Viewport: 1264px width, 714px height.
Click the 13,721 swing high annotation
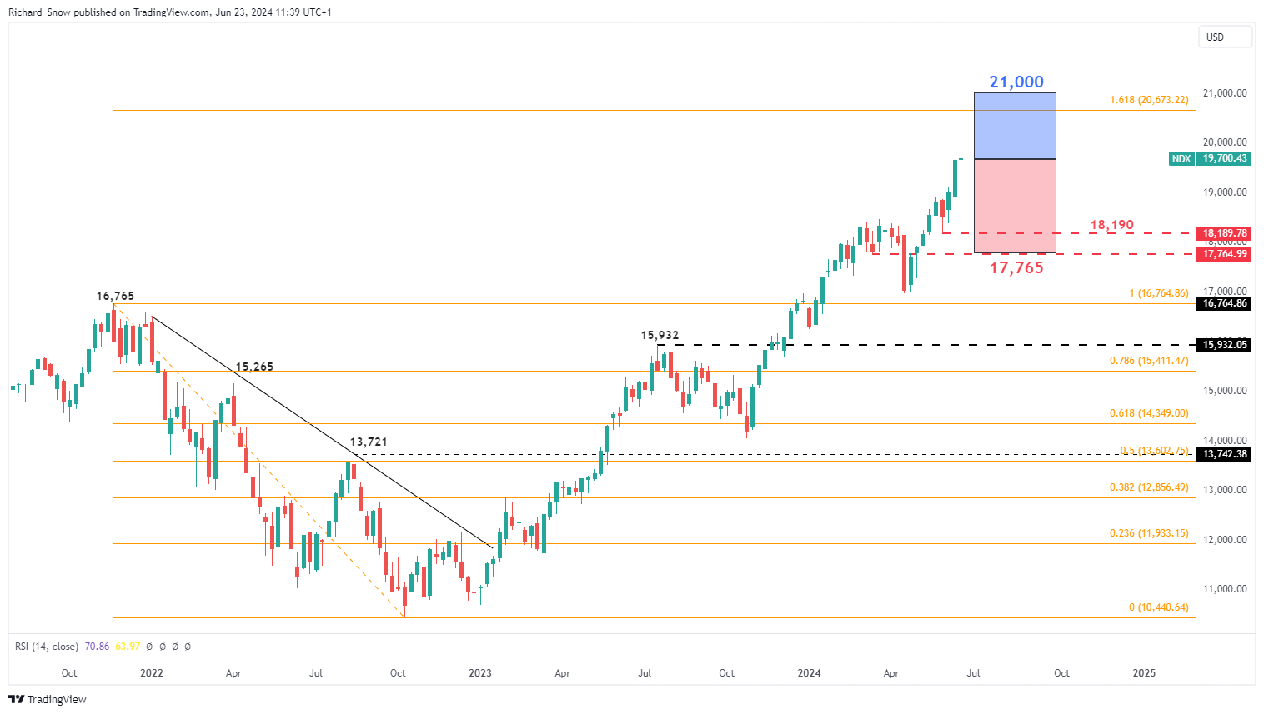[x=369, y=442]
